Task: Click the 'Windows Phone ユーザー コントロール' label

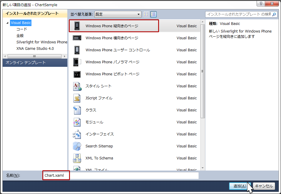Action: (118, 50)
